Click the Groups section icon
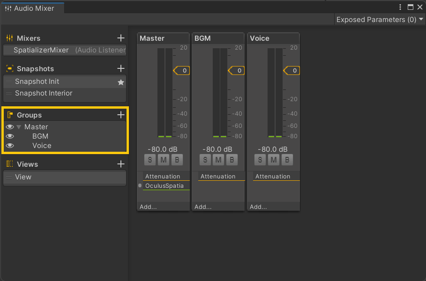Screen dimensions: 426x281 tap(10, 115)
